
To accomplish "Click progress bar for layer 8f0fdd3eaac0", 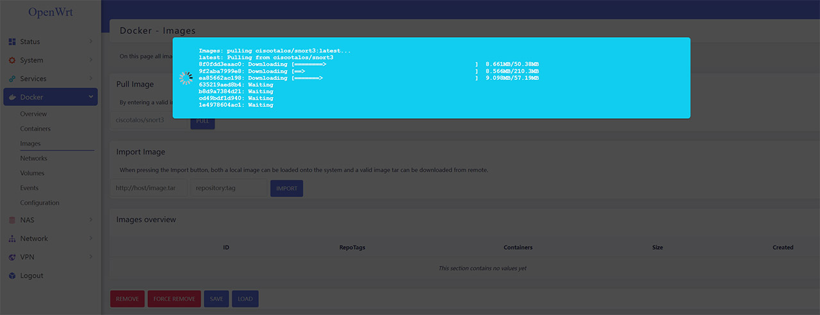I will click(x=385, y=64).
